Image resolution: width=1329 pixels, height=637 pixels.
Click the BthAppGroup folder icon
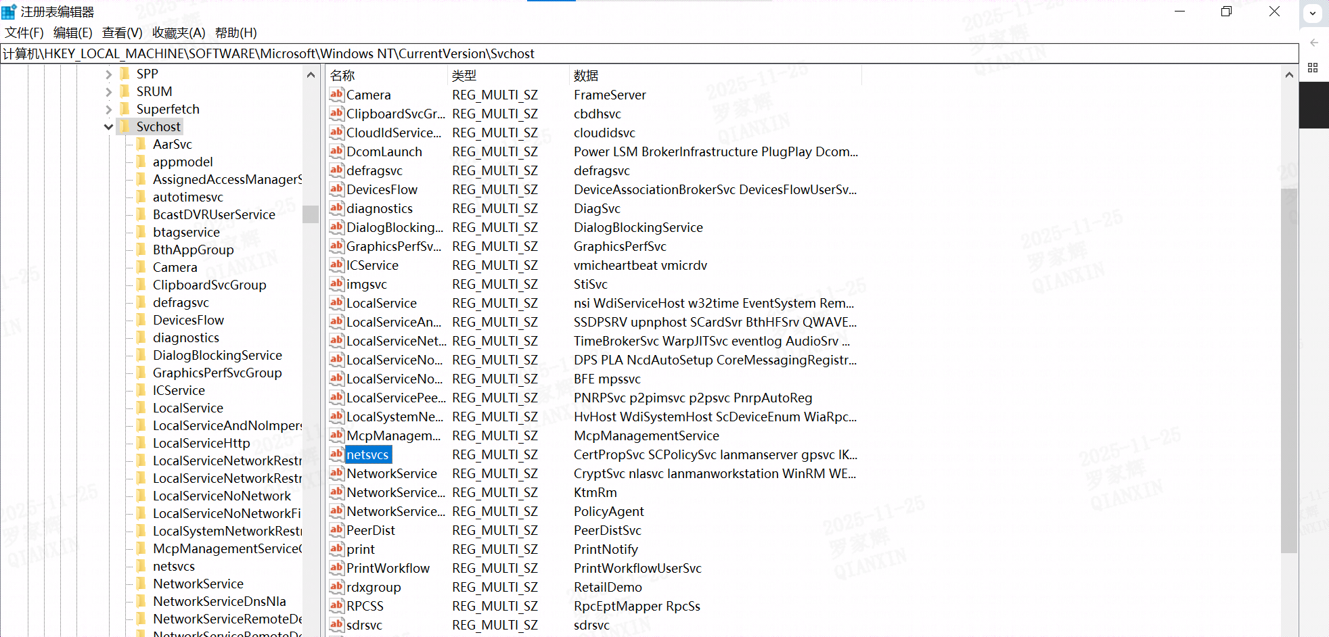[x=141, y=250]
